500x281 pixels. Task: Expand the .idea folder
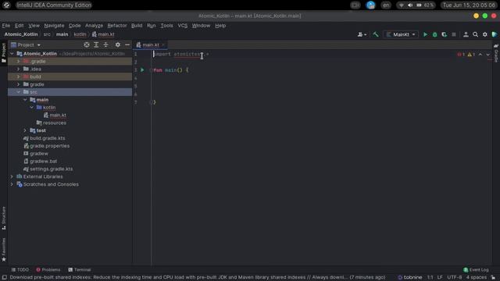click(x=18, y=69)
